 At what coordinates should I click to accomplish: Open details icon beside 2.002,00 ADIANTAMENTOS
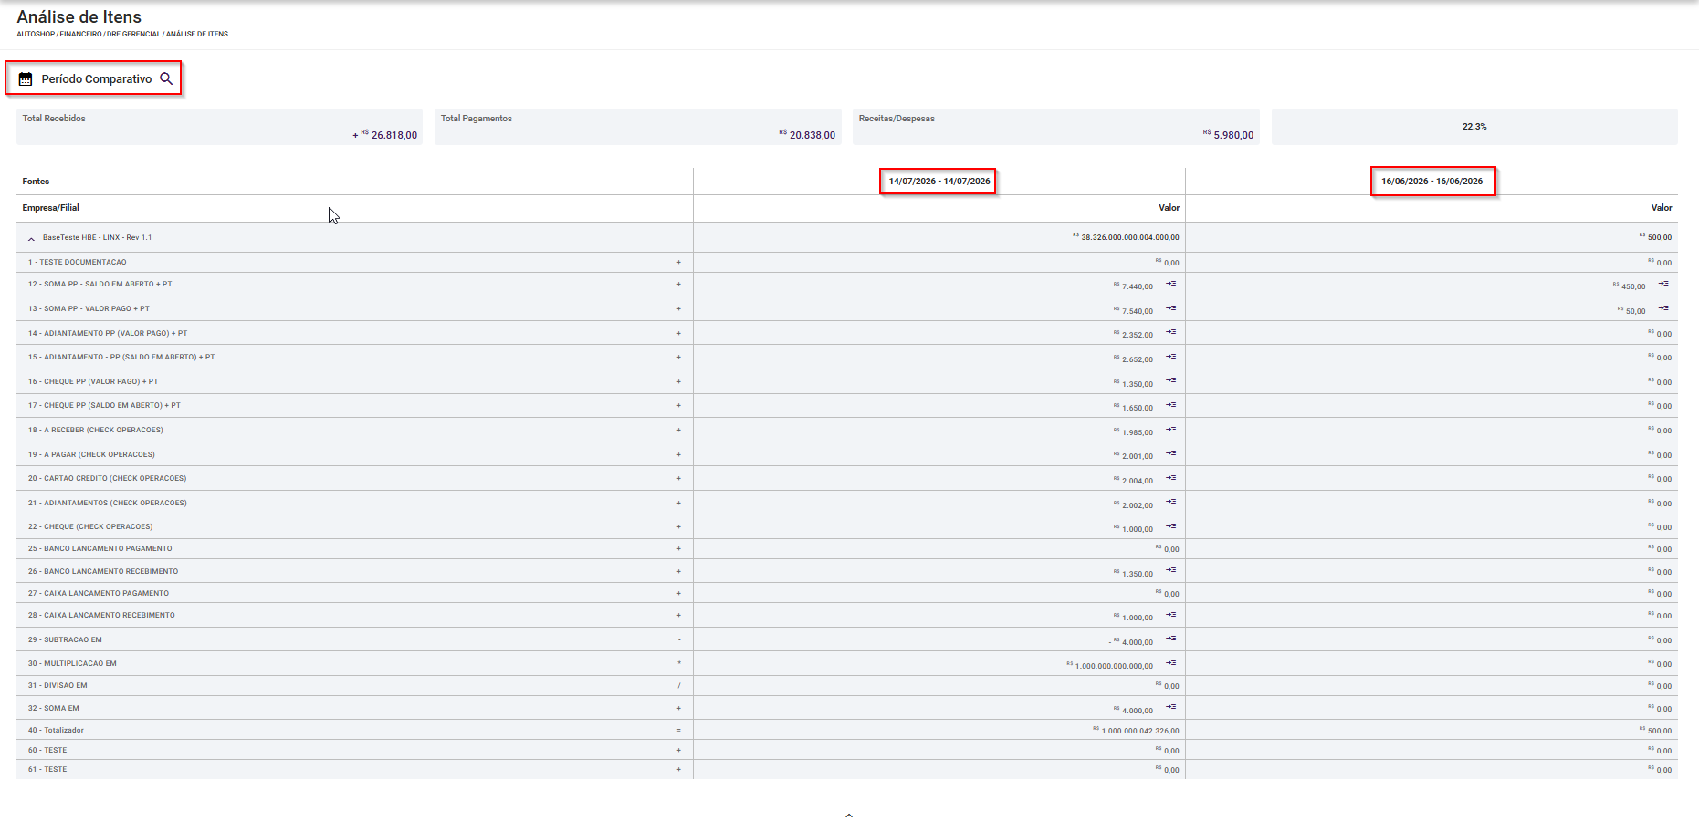(1170, 502)
